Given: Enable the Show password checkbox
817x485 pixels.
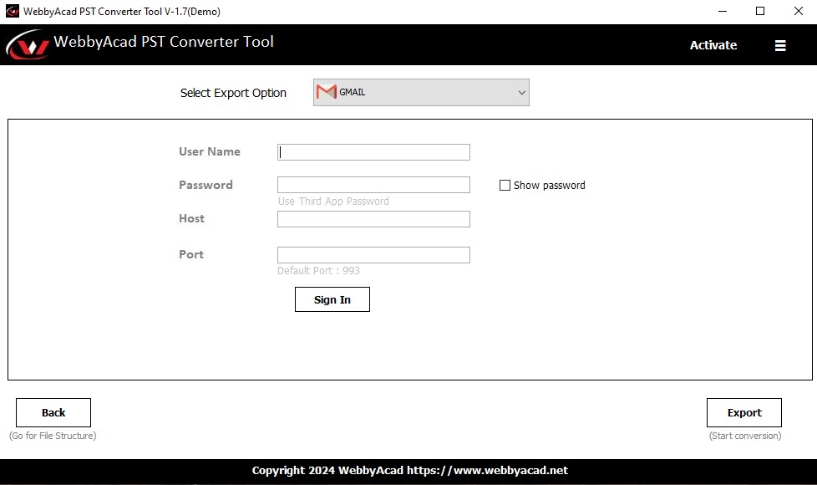Looking at the screenshot, I should [x=505, y=185].
